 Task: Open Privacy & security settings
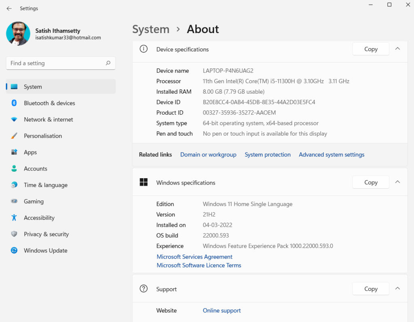point(61,234)
